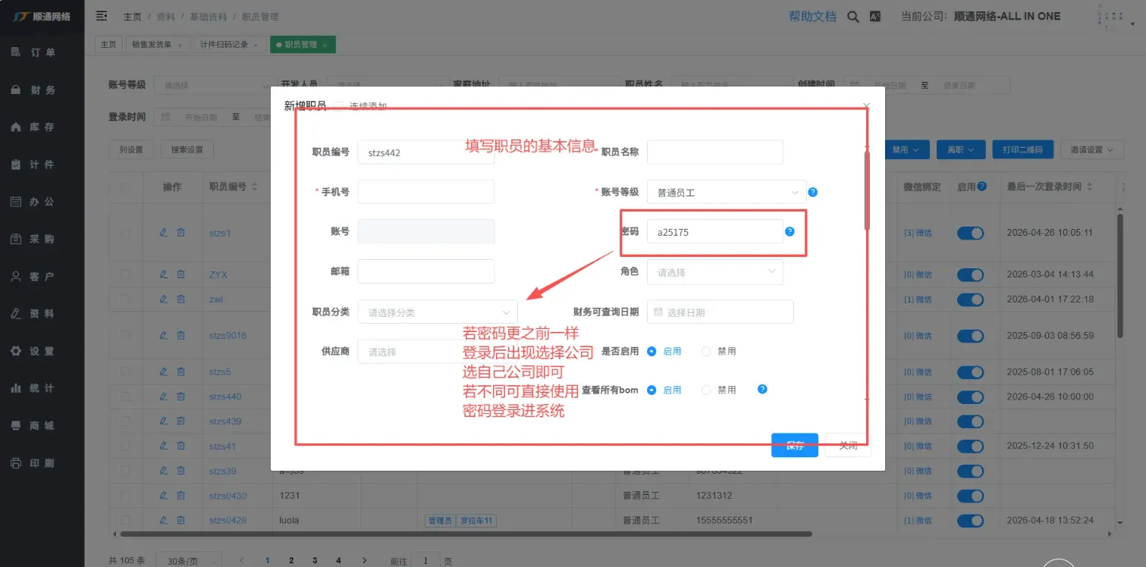This screenshot has width=1146, height=567.
Task: Check the 连续添加 checkbox
Action: click(x=338, y=106)
